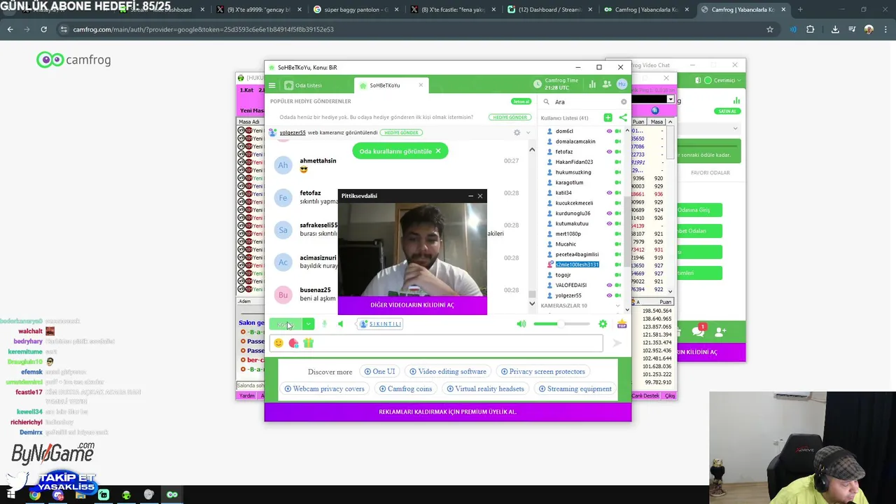Toggle the eye icon next to dom6cl

[x=609, y=131]
